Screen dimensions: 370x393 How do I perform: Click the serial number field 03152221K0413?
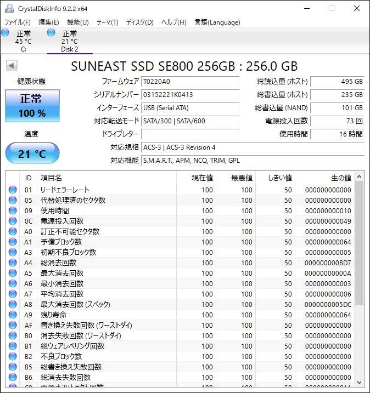point(190,95)
